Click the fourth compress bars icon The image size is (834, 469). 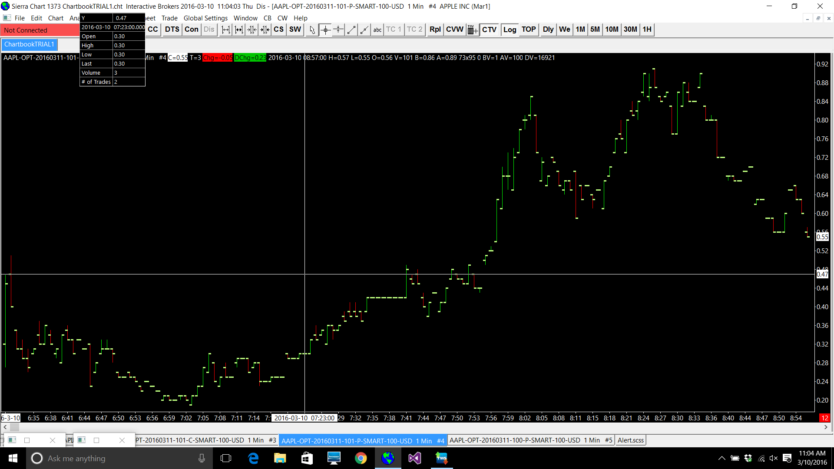265,30
